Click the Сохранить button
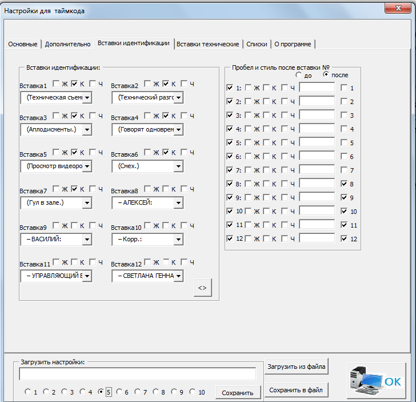 tap(238, 392)
